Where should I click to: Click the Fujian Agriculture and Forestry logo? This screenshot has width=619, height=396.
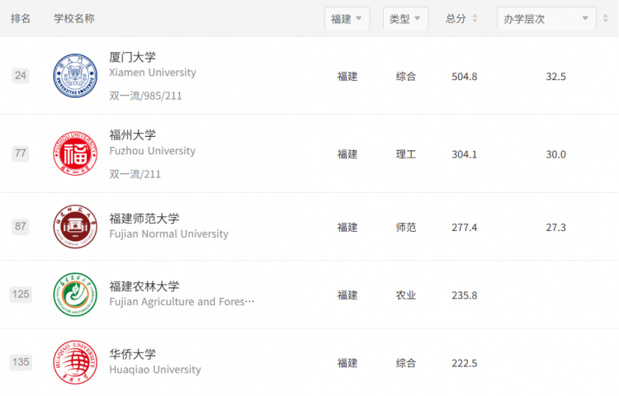click(75, 295)
